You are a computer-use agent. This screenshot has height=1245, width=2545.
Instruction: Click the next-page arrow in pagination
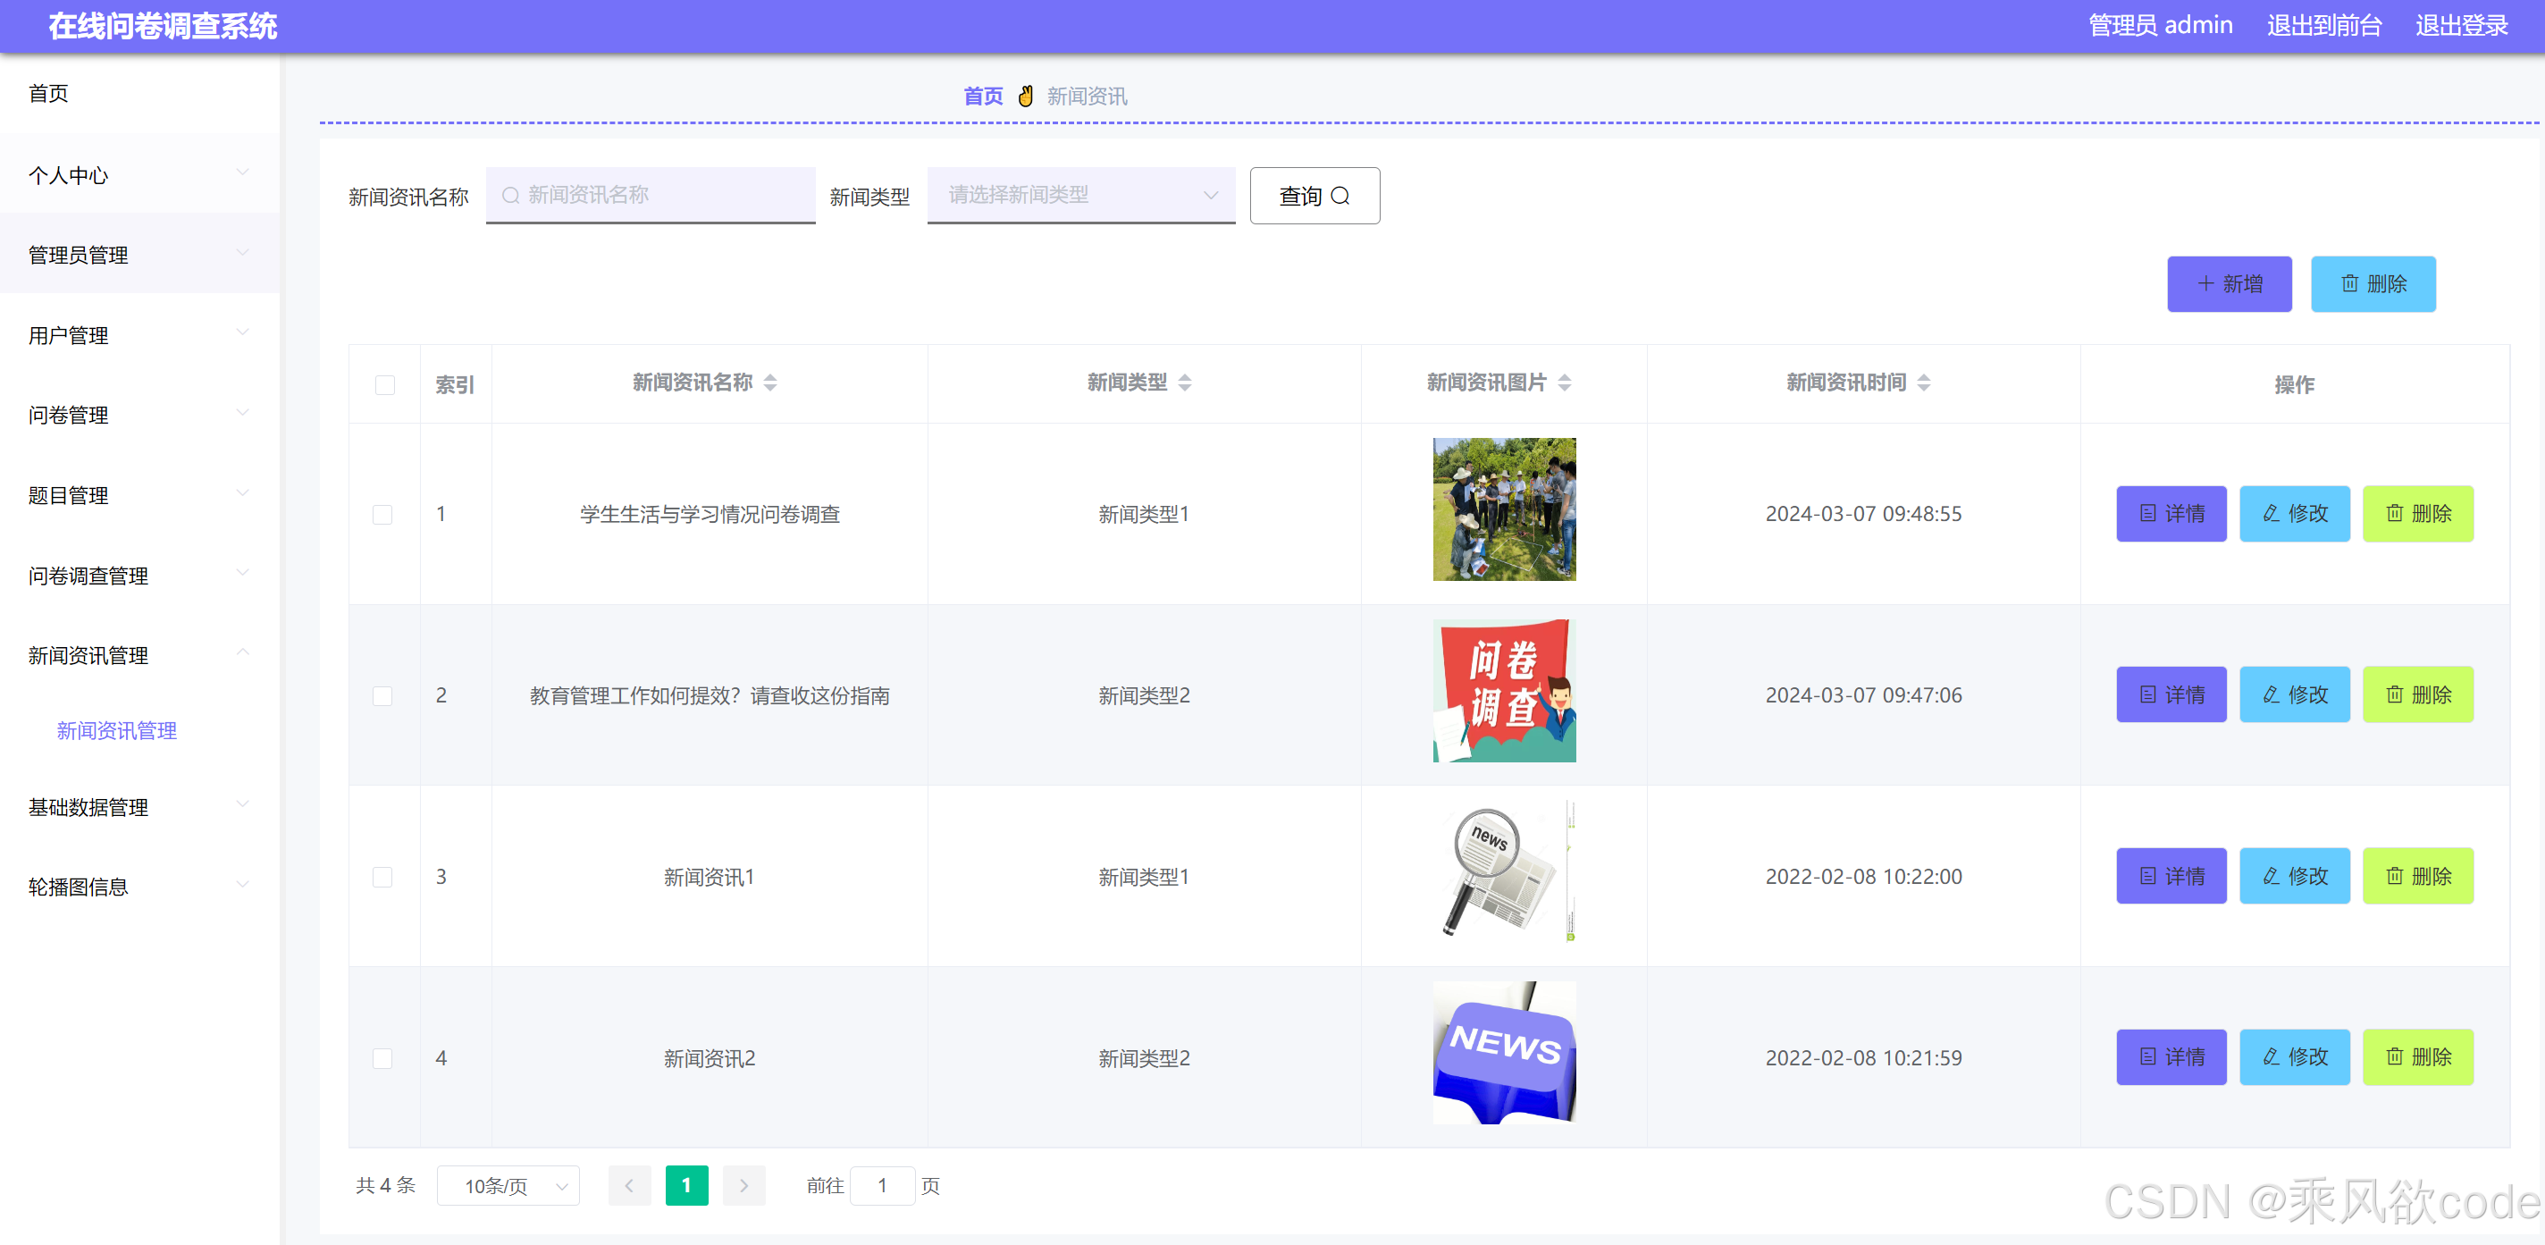click(744, 1185)
